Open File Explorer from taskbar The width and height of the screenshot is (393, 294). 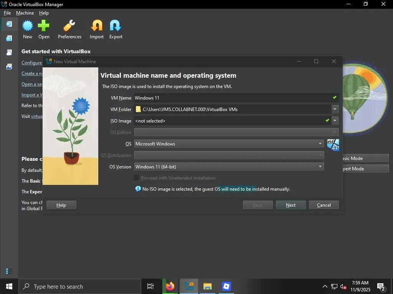(x=208, y=286)
